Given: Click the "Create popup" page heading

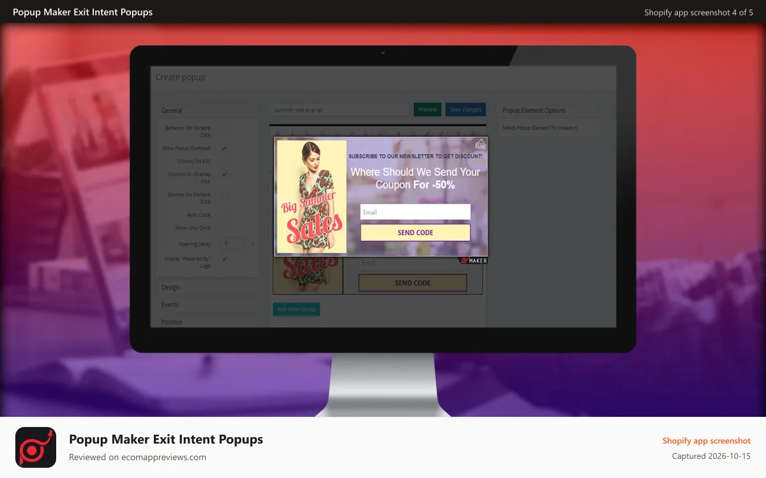Looking at the screenshot, I should 181,77.
